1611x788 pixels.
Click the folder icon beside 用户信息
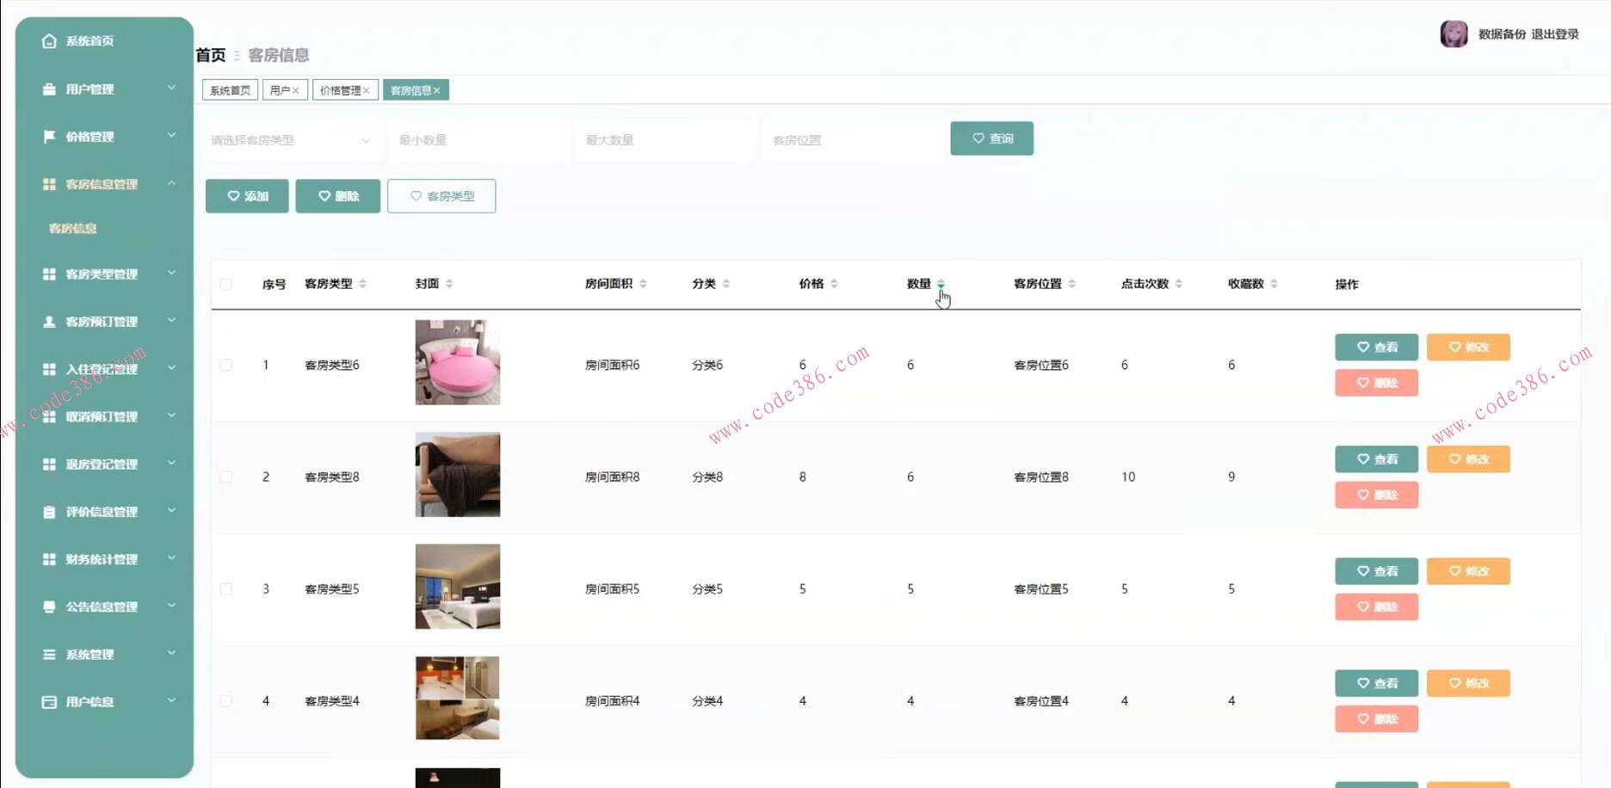pyautogui.click(x=49, y=701)
